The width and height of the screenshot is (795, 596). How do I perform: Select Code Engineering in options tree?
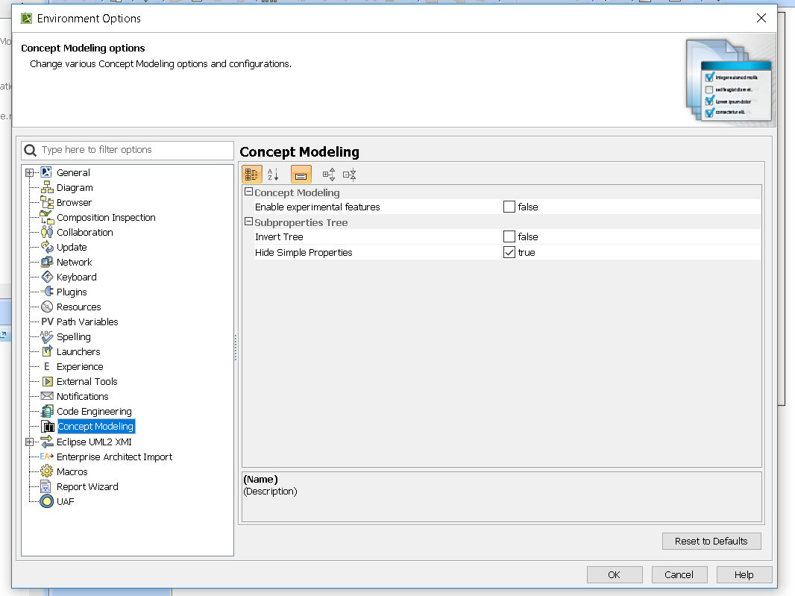pos(94,411)
